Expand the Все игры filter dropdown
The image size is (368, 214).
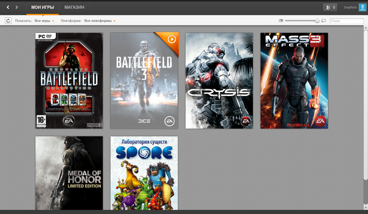(x=44, y=21)
